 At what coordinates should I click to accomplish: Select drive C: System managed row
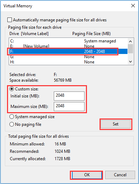tap(68, 41)
